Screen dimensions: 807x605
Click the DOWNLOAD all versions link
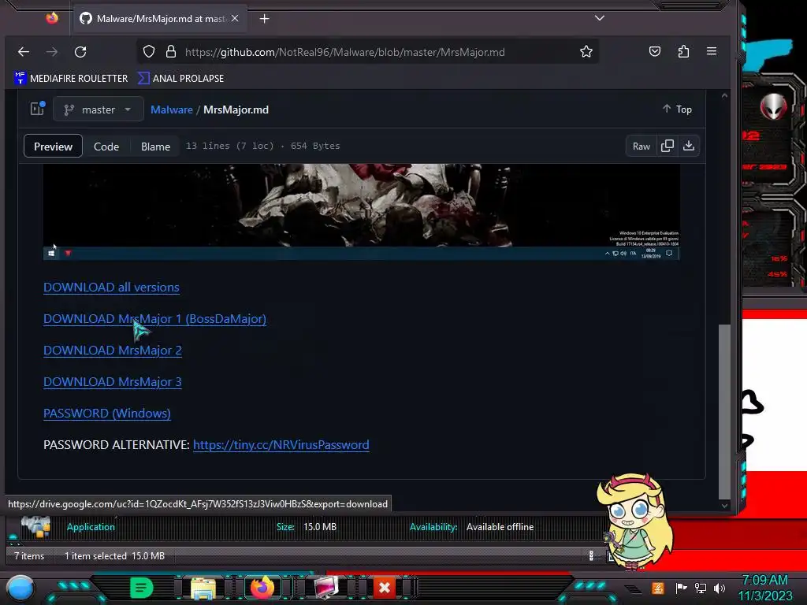pyautogui.click(x=111, y=287)
